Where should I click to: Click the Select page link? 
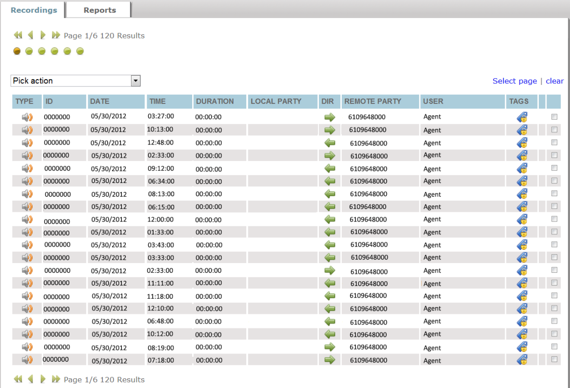coord(514,81)
